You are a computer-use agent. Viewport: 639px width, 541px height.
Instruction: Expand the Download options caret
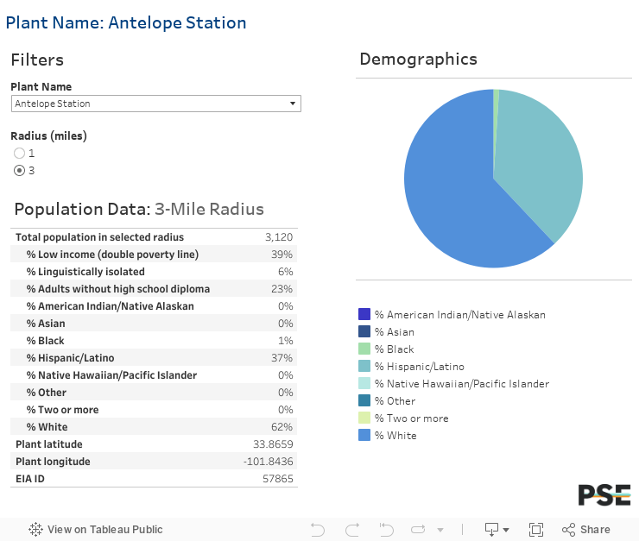506,530
